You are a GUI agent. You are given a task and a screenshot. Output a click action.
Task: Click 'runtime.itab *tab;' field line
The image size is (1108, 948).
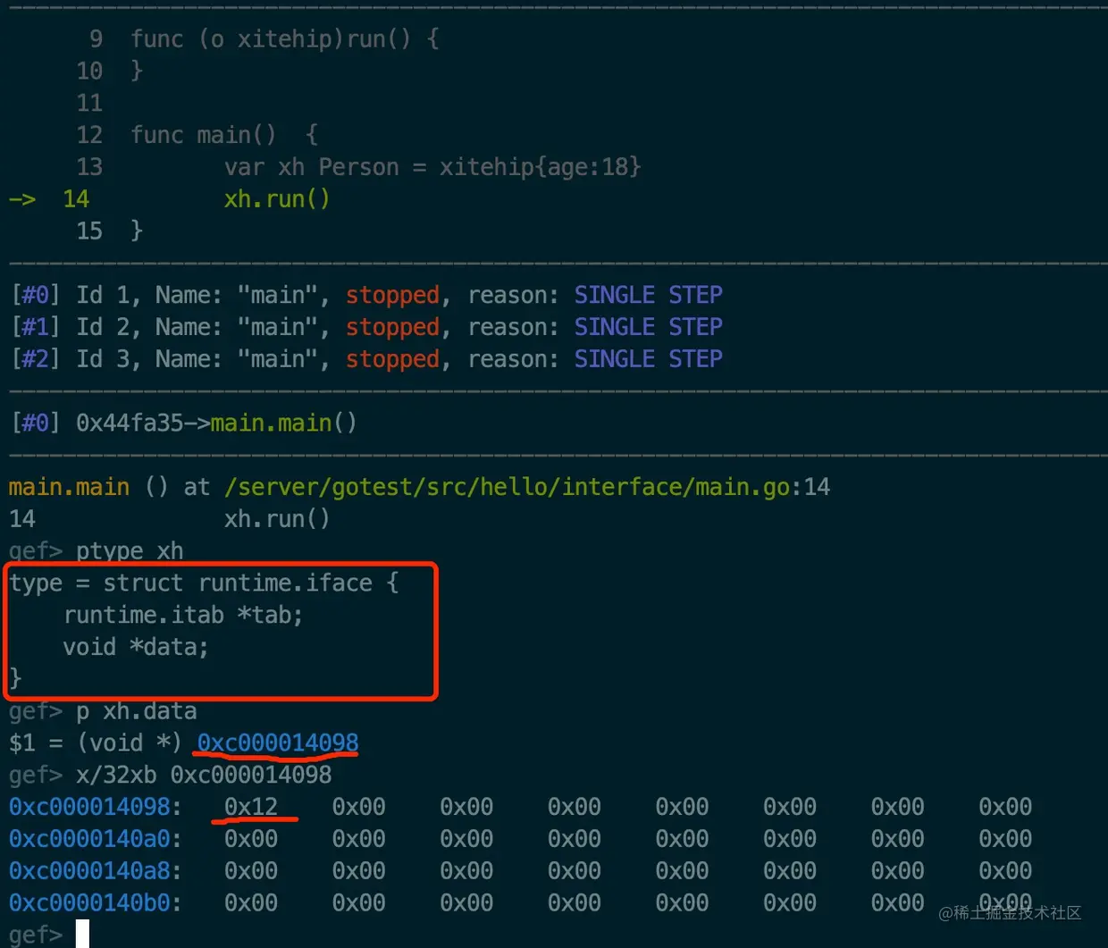point(183,615)
